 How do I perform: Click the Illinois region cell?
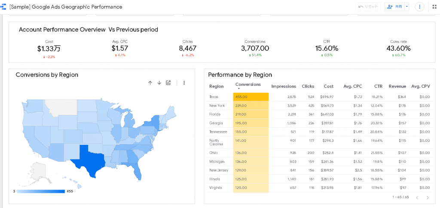point(215,179)
